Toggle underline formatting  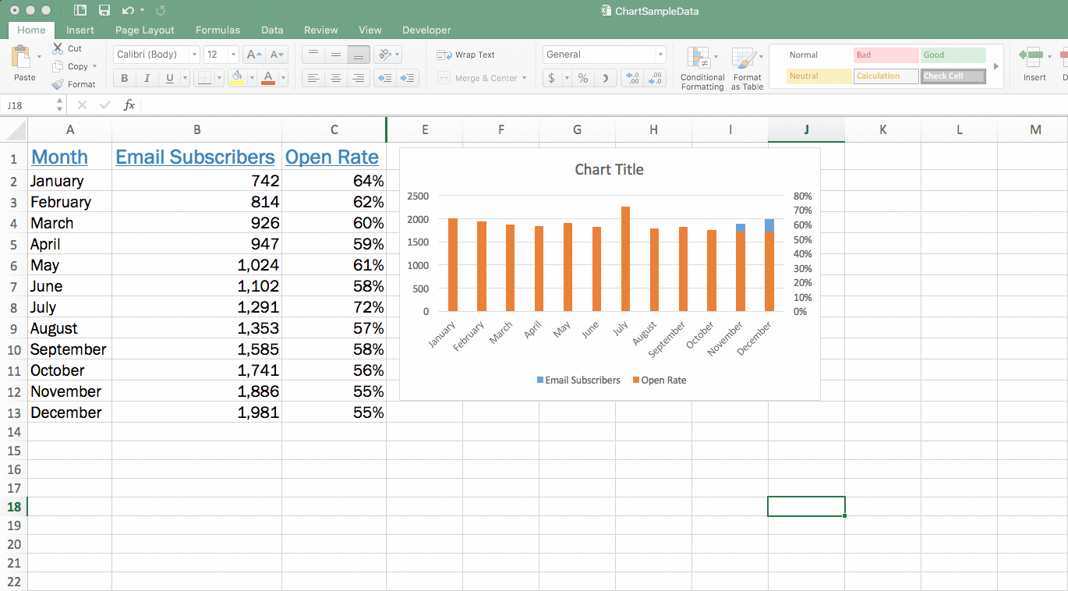(168, 77)
